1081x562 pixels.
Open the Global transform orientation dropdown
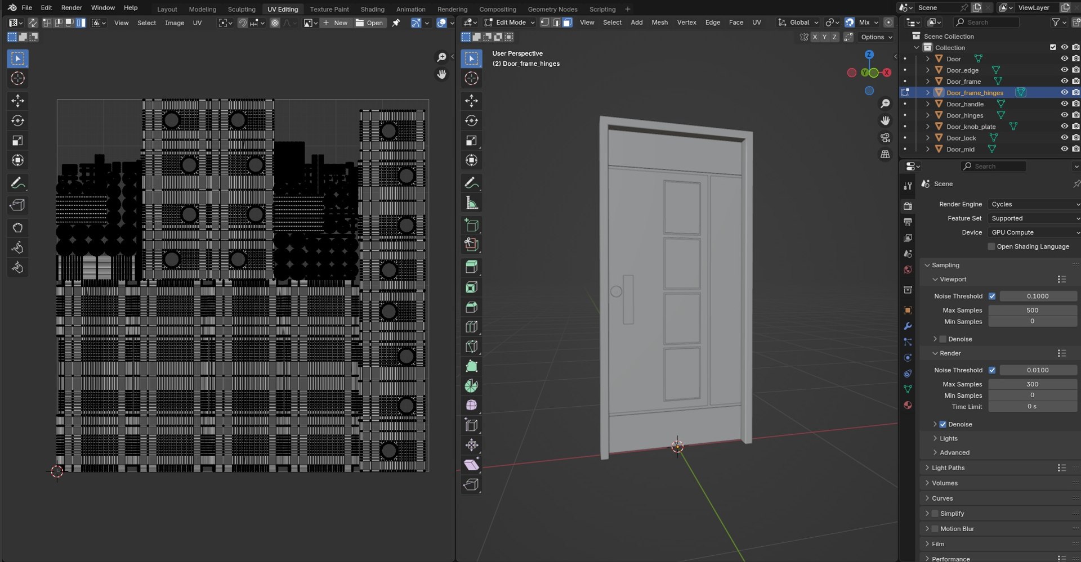[798, 23]
